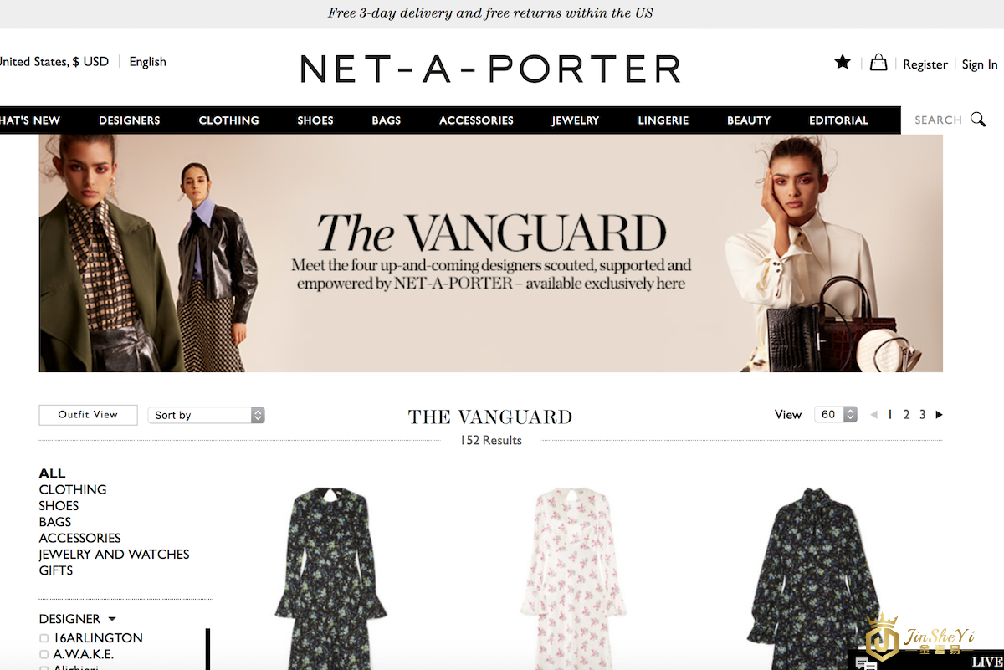Go to next page arrow
1004x670 pixels.
point(940,415)
